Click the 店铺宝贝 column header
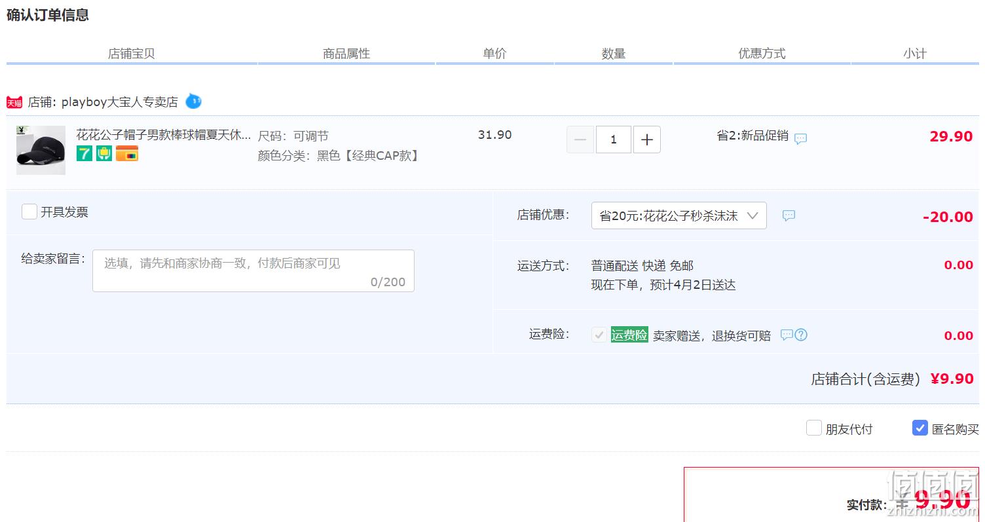 (132, 54)
